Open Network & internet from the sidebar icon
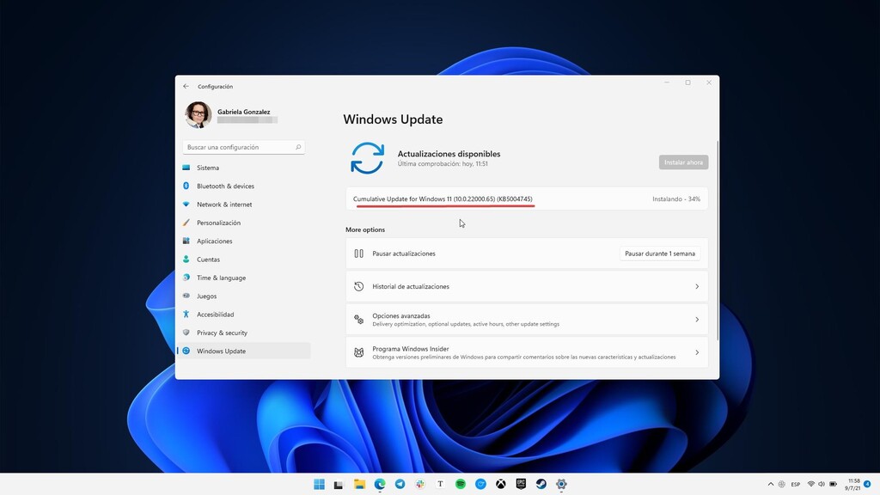 (186, 205)
